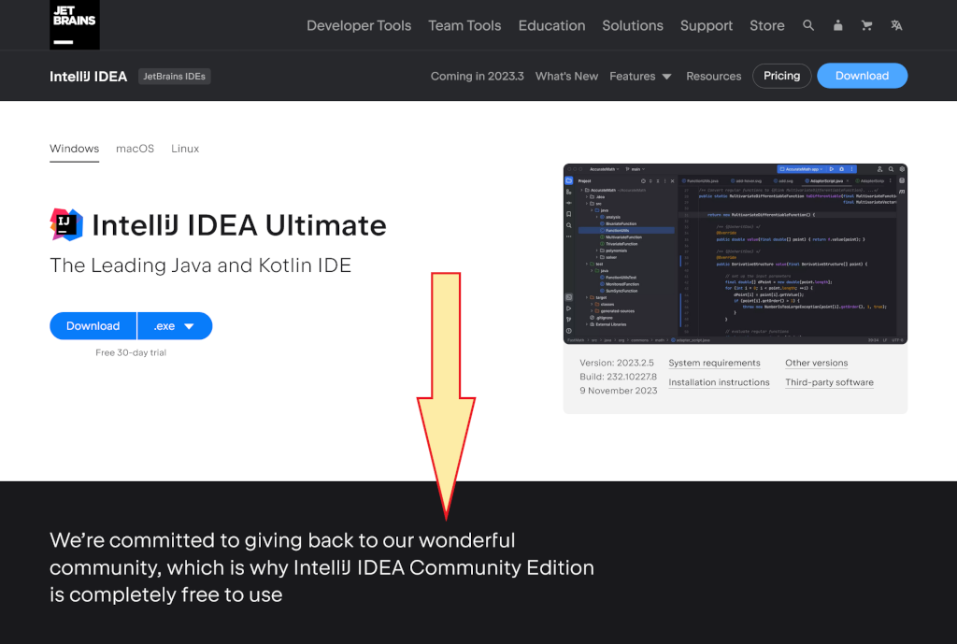Viewport: 957px width, 644px height.
Task: Open the Support menu
Action: 707,25
